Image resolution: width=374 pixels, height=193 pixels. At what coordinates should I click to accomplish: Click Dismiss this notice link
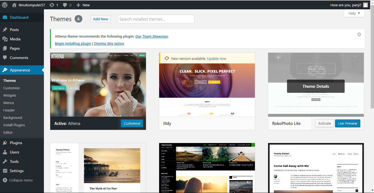tap(109, 43)
